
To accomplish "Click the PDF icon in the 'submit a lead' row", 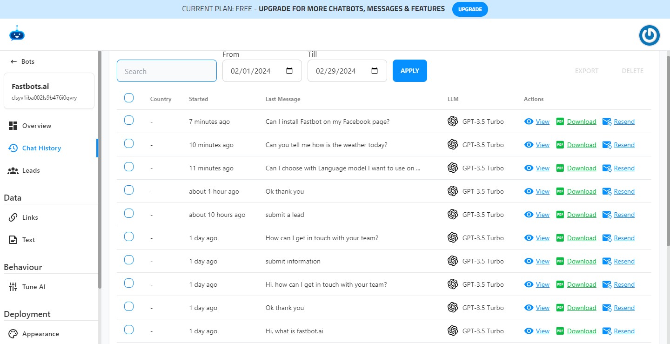I will click(x=560, y=215).
